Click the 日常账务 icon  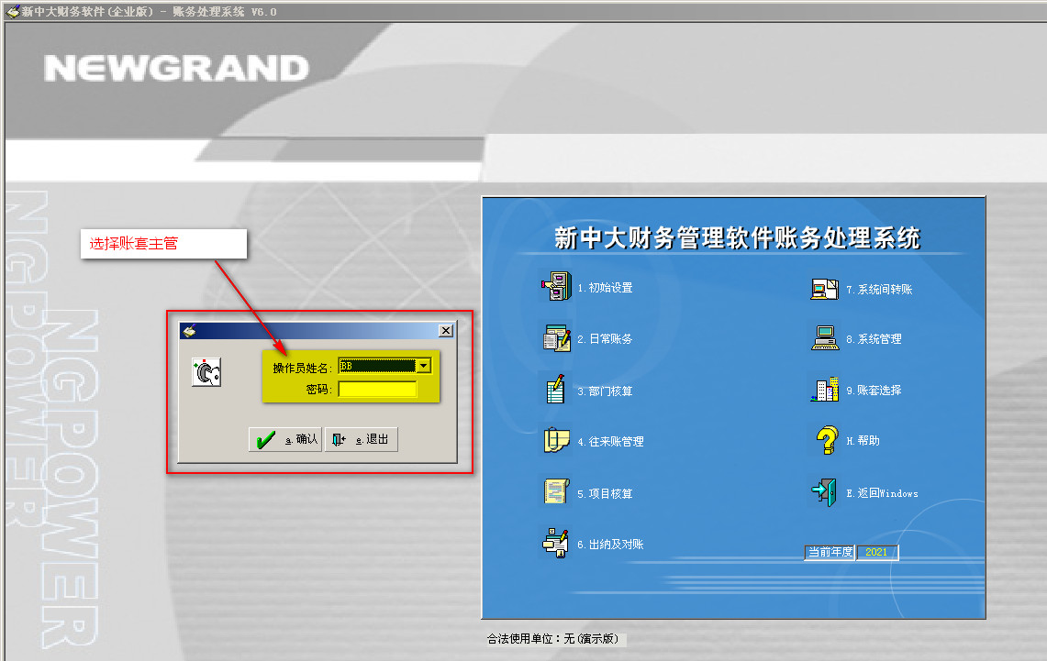coord(556,338)
